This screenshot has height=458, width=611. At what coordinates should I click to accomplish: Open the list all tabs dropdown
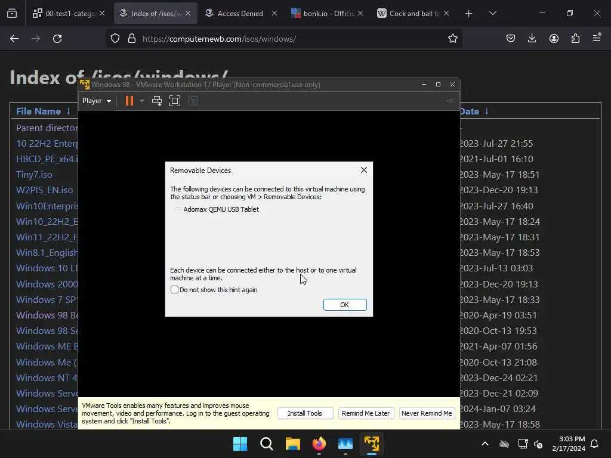coord(492,13)
